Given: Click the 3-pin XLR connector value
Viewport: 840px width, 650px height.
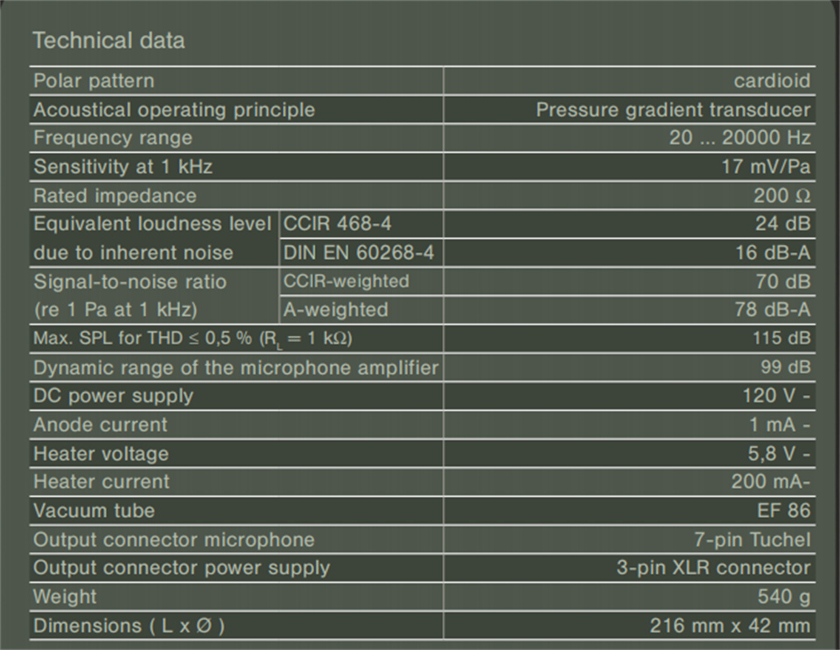Looking at the screenshot, I should pyautogui.click(x=714, y=568).
